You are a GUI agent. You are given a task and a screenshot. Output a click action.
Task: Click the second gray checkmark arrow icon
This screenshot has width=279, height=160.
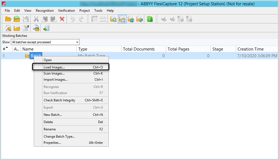pyautogui.click(x=172, y=19)
